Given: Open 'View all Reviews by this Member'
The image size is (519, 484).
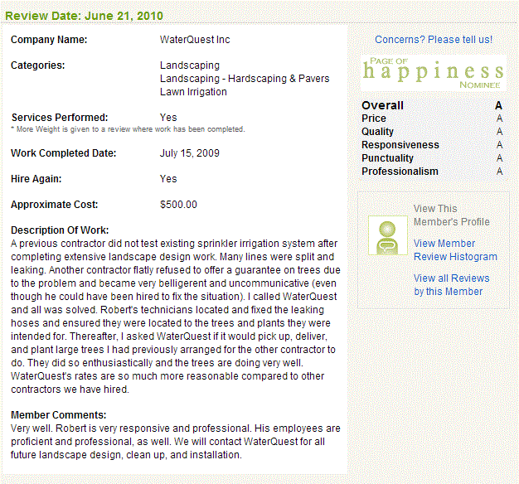Looking at the screenshot, I should click(x=451, y=285).
